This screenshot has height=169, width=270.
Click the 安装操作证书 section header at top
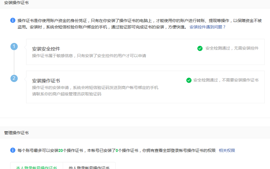[x=17, y=3]
